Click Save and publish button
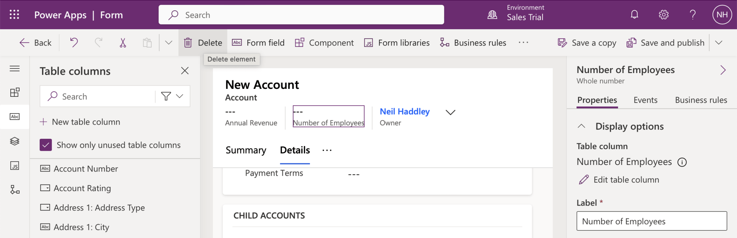The height and width of the screenshot is (238, 737). coord(666,43)
